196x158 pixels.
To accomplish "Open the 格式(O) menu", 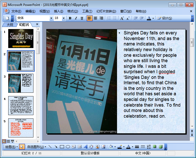I will 73,11.
